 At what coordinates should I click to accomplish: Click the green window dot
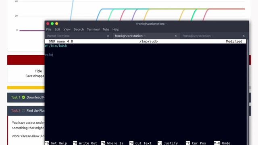52,24
